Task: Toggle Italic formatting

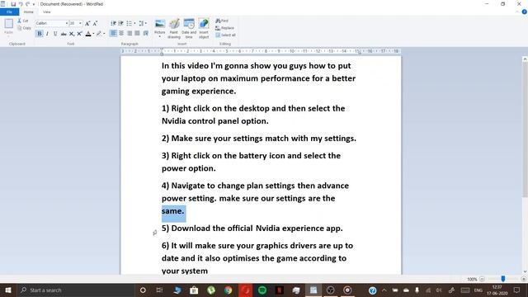Action: click(x=47, y=34)
